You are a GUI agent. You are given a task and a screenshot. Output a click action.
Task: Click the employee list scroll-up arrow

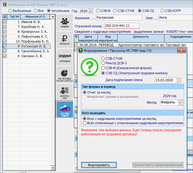pyautogui.click(x=53, y=17)
